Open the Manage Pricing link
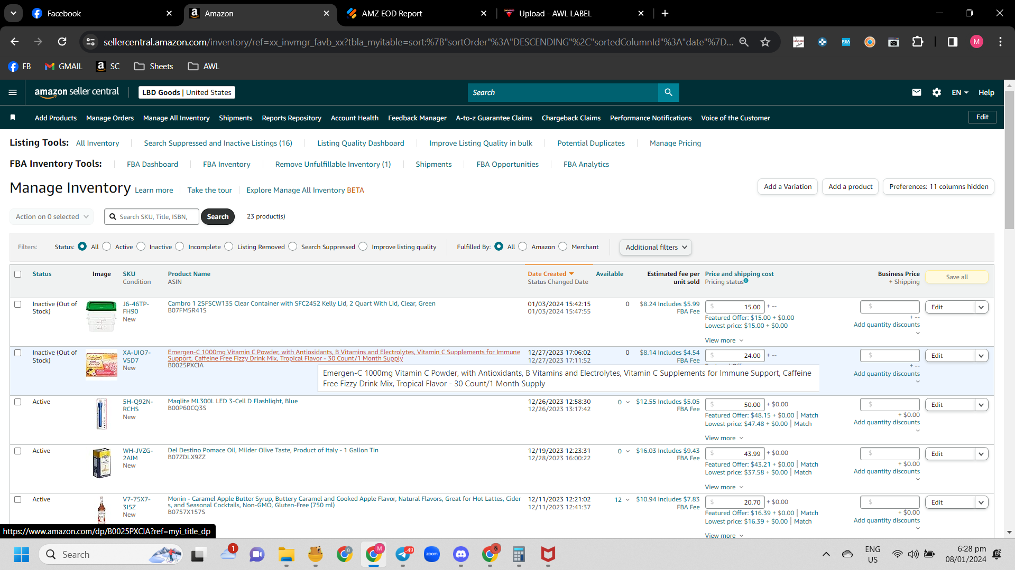 coord(675,143)
